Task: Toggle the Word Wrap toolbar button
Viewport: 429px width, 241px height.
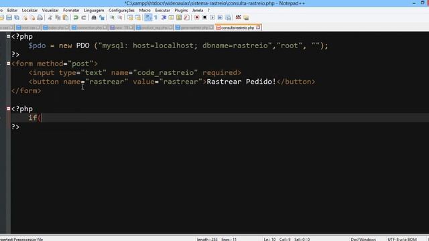Action: (148, 18)
